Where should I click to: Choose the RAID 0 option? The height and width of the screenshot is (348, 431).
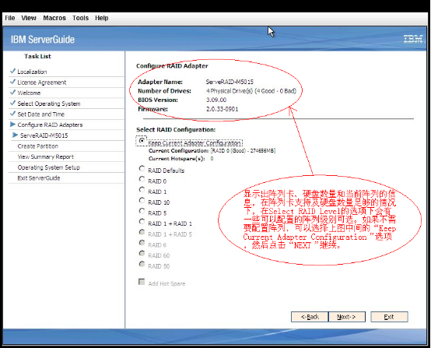142,179
